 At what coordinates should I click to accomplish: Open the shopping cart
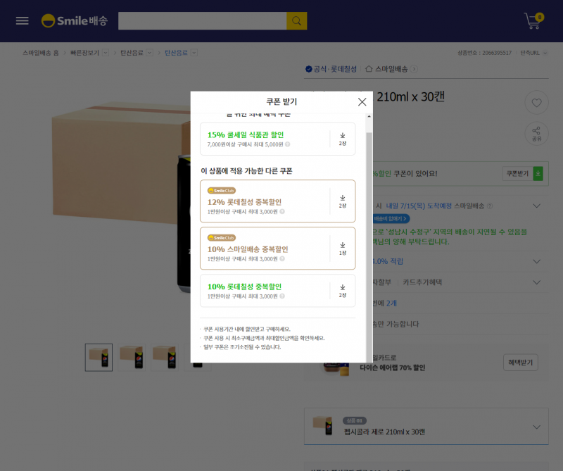click(x=533, y=21)
